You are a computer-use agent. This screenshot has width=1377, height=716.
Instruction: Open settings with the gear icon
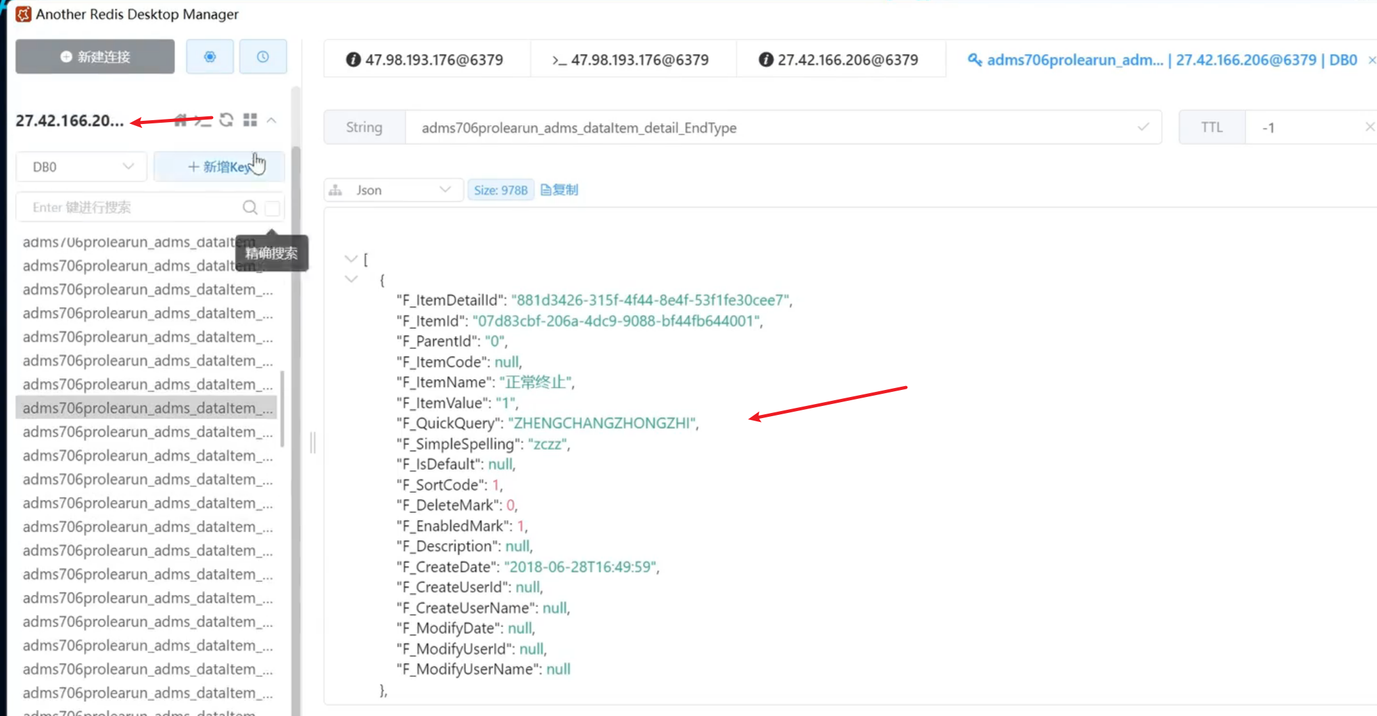pyautogui.click(x=210, y=57)
